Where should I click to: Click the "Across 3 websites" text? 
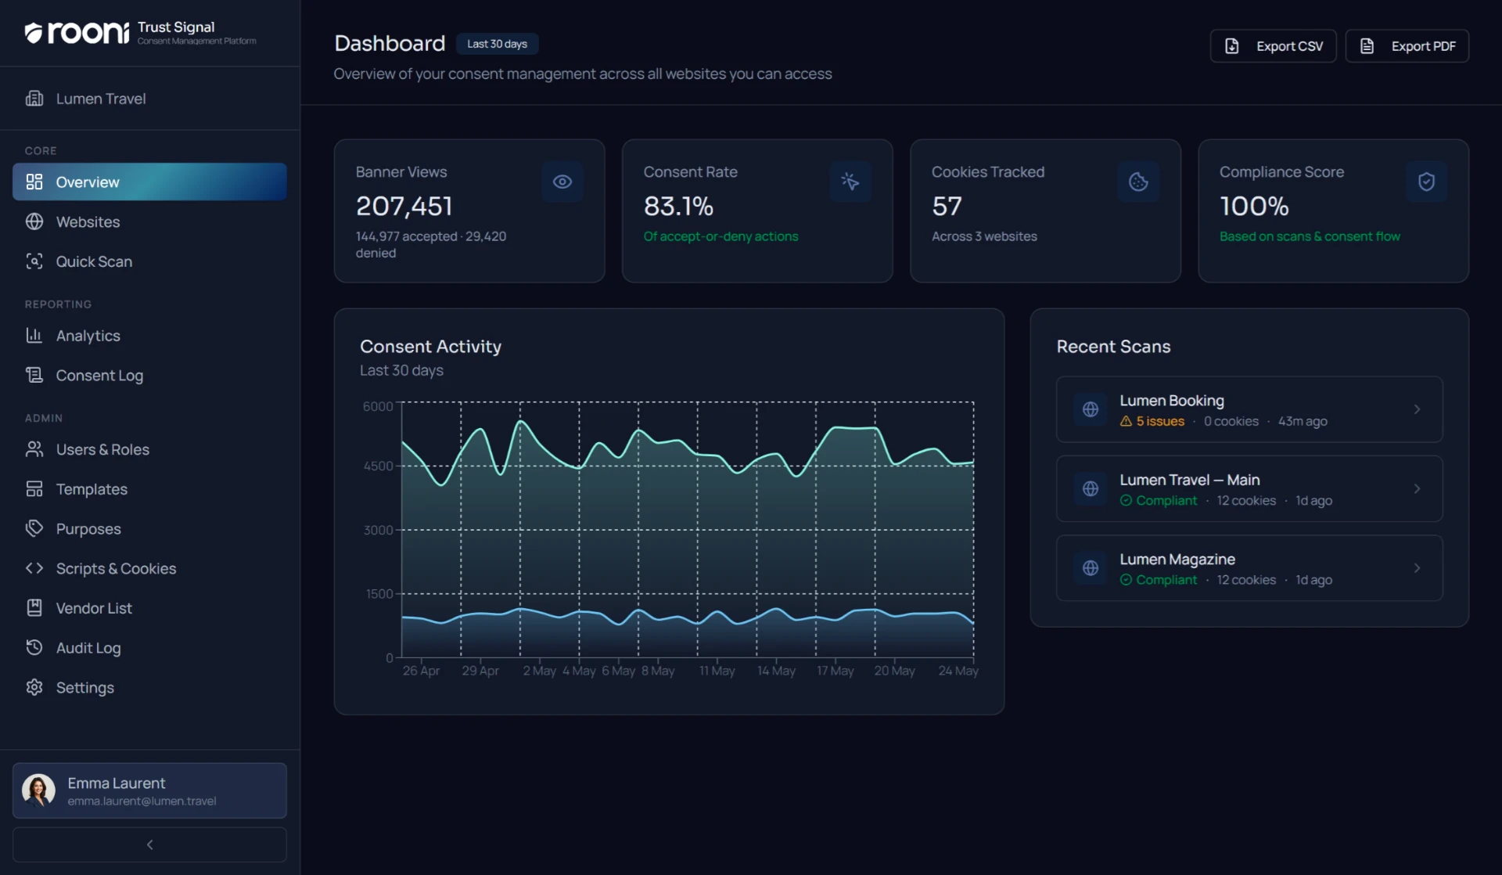tap(984, 236)
